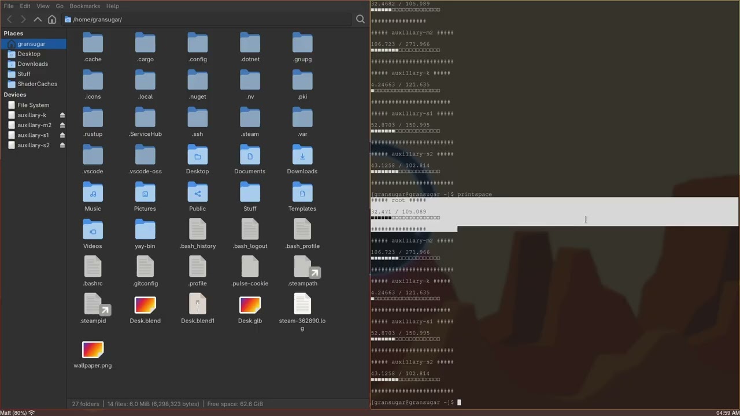
Task: Select the .dotnet folder icon
Action: click(250, 43)
